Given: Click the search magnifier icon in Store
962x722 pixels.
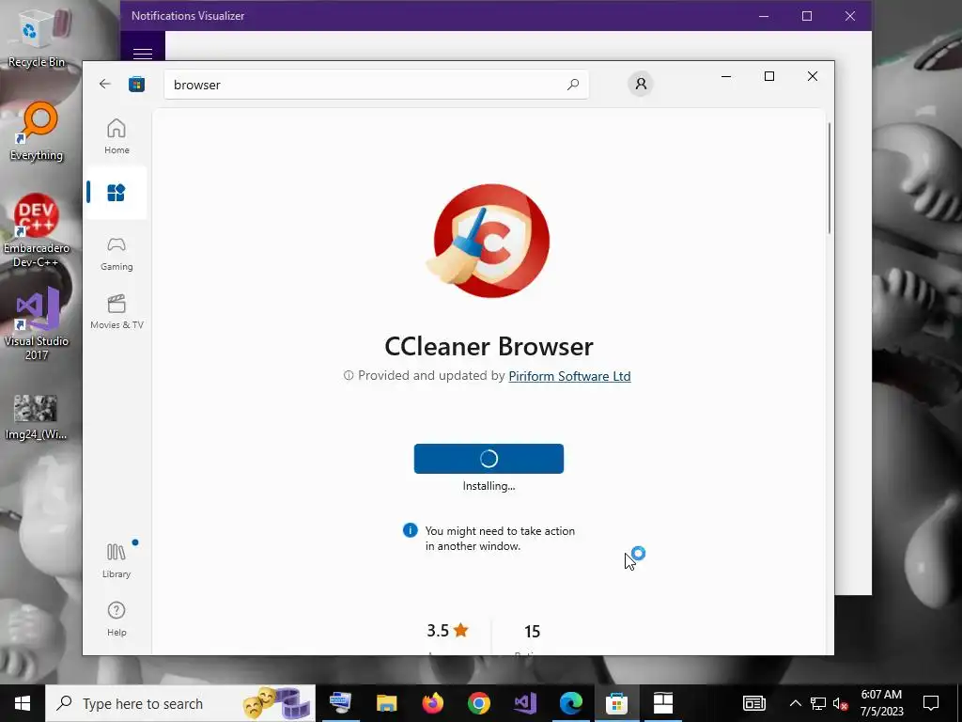Looking at the screenshot, I should 573,84.
